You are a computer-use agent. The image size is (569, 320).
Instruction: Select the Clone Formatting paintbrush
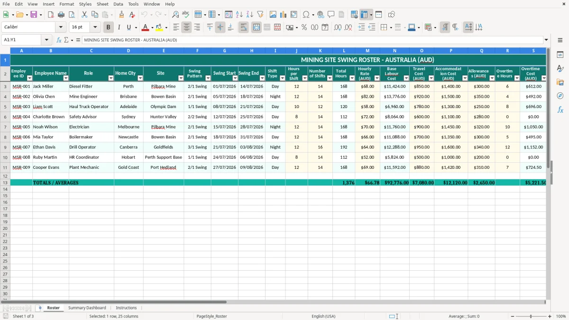pos(121,15)
